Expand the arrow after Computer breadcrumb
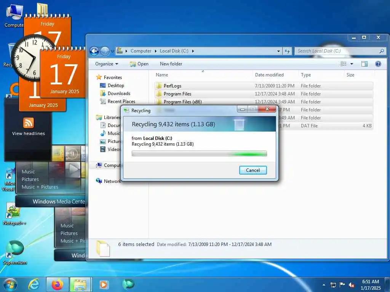390x292 pixels. 156,51
